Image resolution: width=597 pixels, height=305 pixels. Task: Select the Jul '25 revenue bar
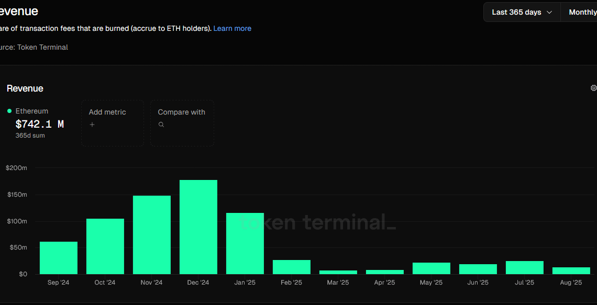click(525, 268)
